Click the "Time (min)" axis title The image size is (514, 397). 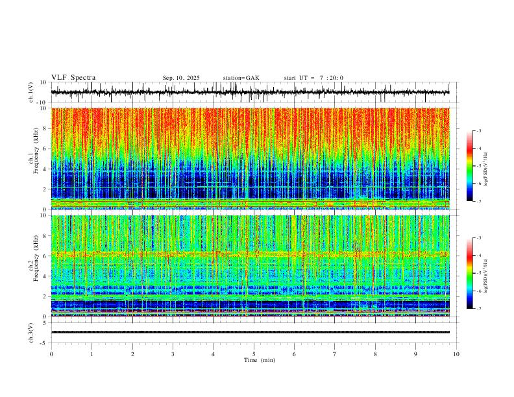coord(260,360)
